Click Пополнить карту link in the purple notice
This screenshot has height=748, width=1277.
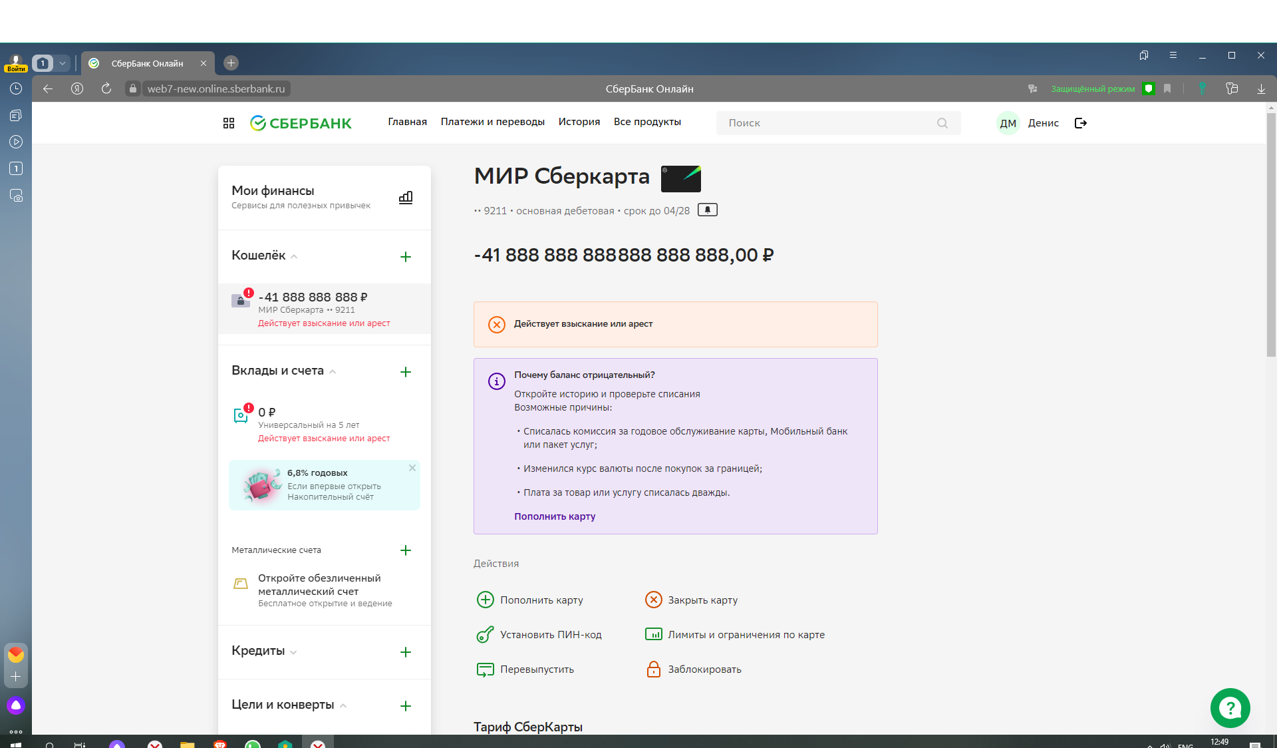pos(555,516)
